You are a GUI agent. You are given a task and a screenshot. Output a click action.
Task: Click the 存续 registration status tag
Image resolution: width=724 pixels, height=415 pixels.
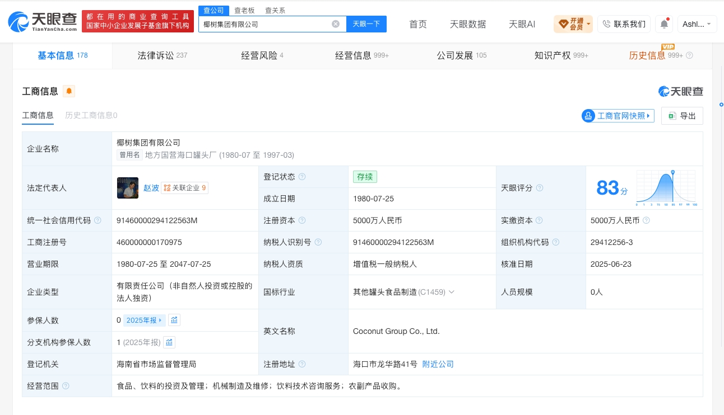point(365,177)
